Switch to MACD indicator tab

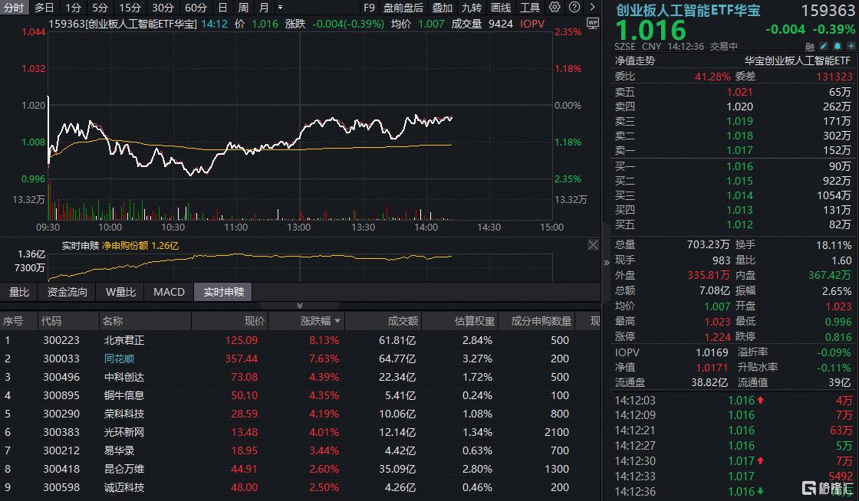click(169, 292)
